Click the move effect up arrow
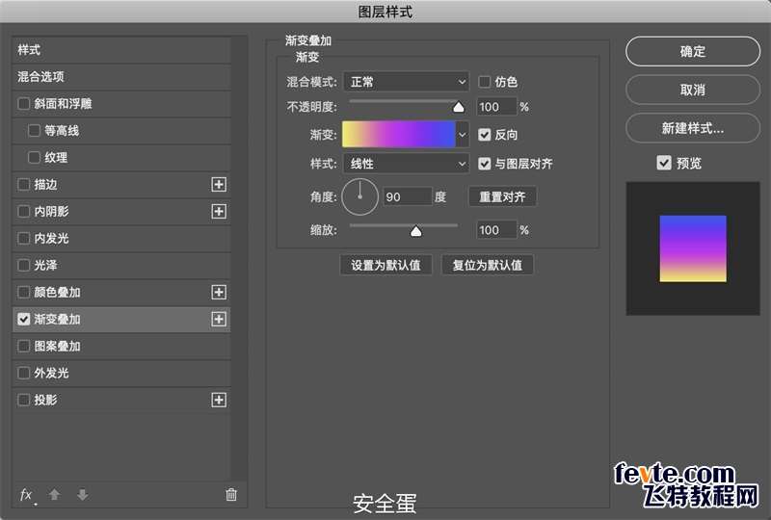This screenshot has height=520, width=771. click(55, 494)
